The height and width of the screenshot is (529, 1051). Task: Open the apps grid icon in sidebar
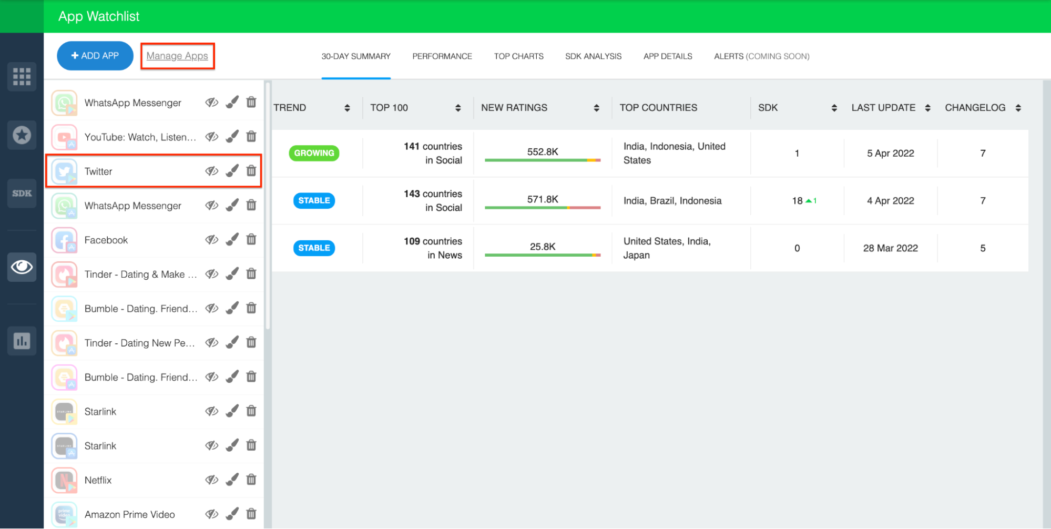[22, 77]
